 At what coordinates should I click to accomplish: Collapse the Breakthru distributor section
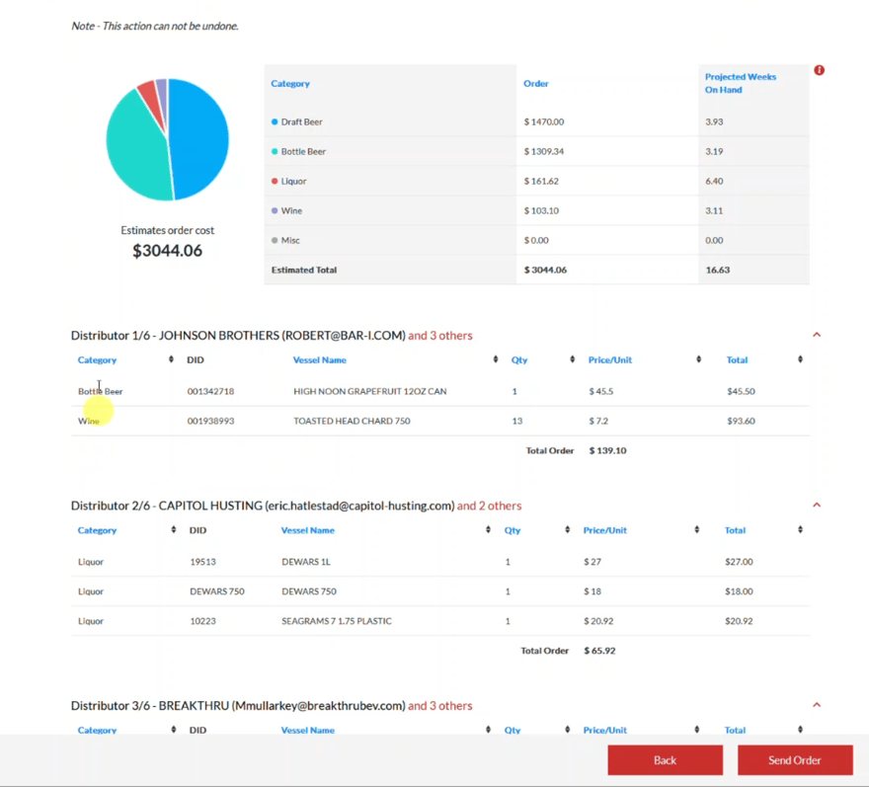817,705
